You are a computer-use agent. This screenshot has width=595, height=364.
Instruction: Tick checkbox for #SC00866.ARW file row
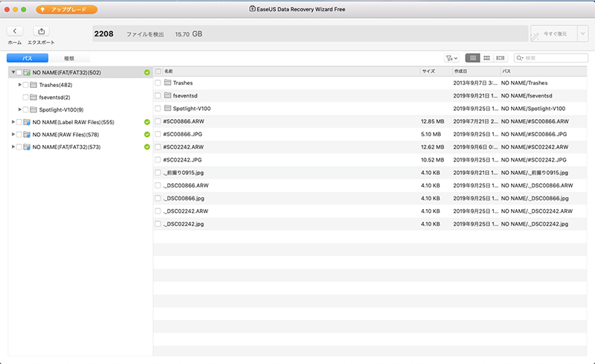158,121
